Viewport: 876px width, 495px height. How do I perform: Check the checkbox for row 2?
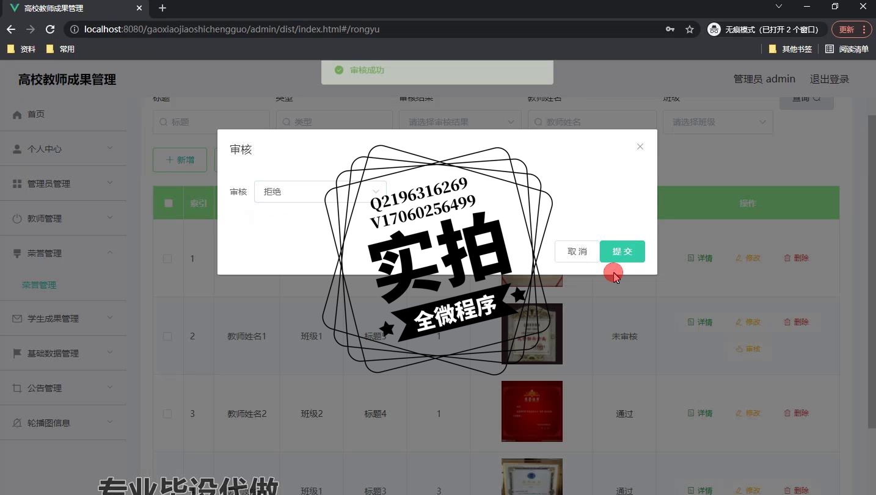click(167, 336)
